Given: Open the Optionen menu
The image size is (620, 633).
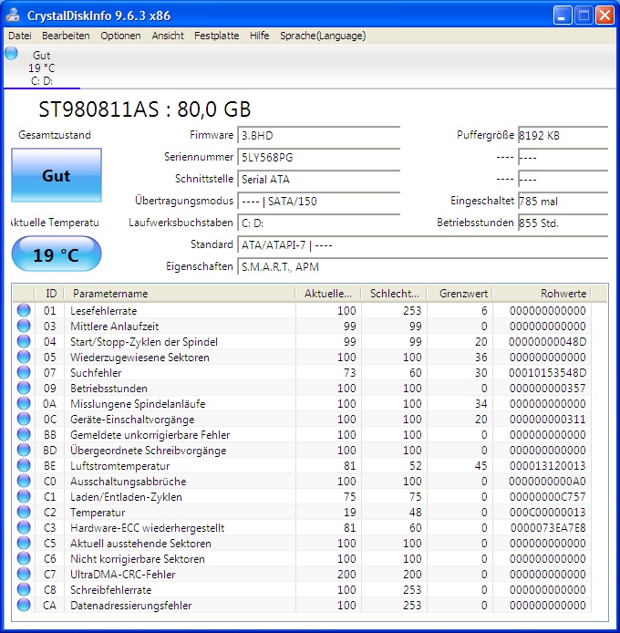Looking at the screenshot, I should point(120,36).
